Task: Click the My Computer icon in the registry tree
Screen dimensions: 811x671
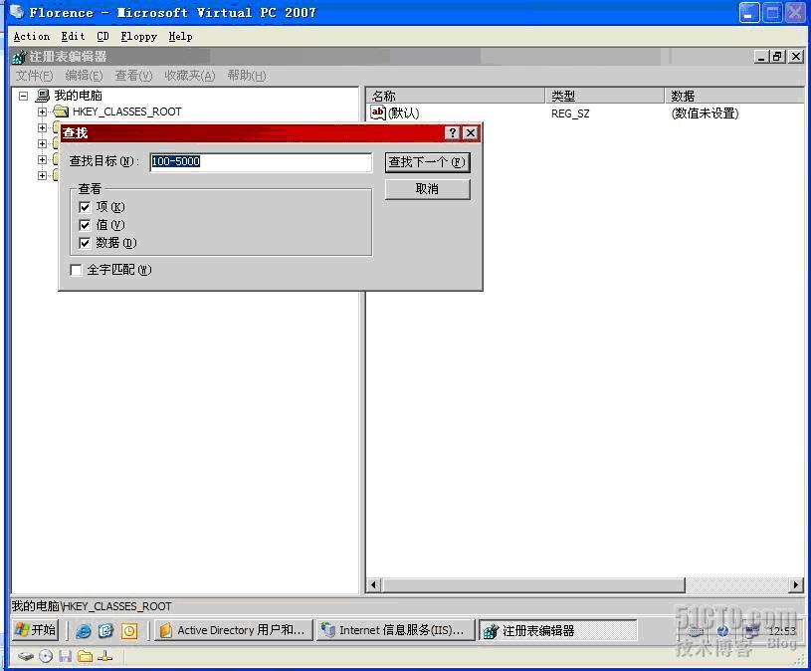Action: (43, 96)
